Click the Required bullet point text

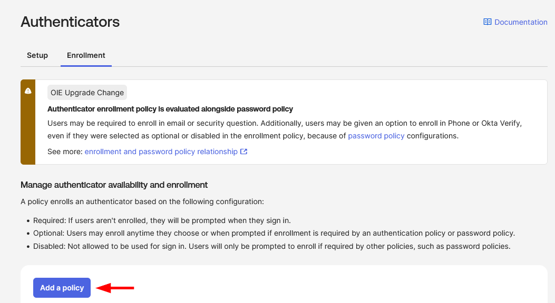pos(162,220)
